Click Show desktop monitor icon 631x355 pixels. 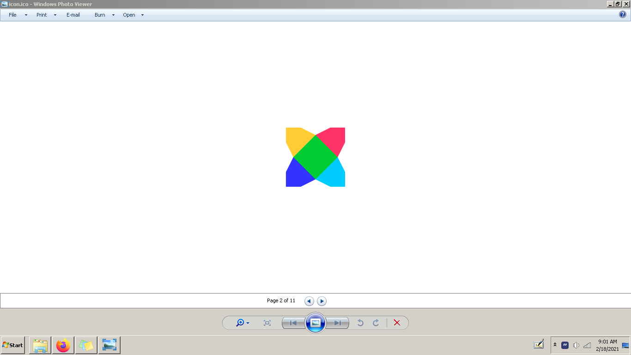625,345
